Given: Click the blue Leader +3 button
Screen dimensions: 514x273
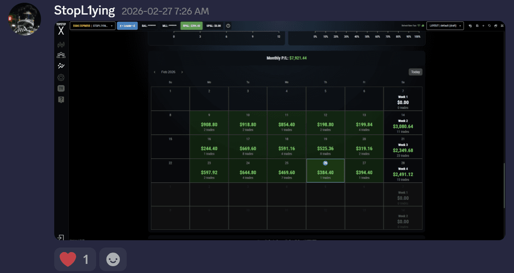Looking at the screenshot, I should pyautogui.click(x=127, y=26).
